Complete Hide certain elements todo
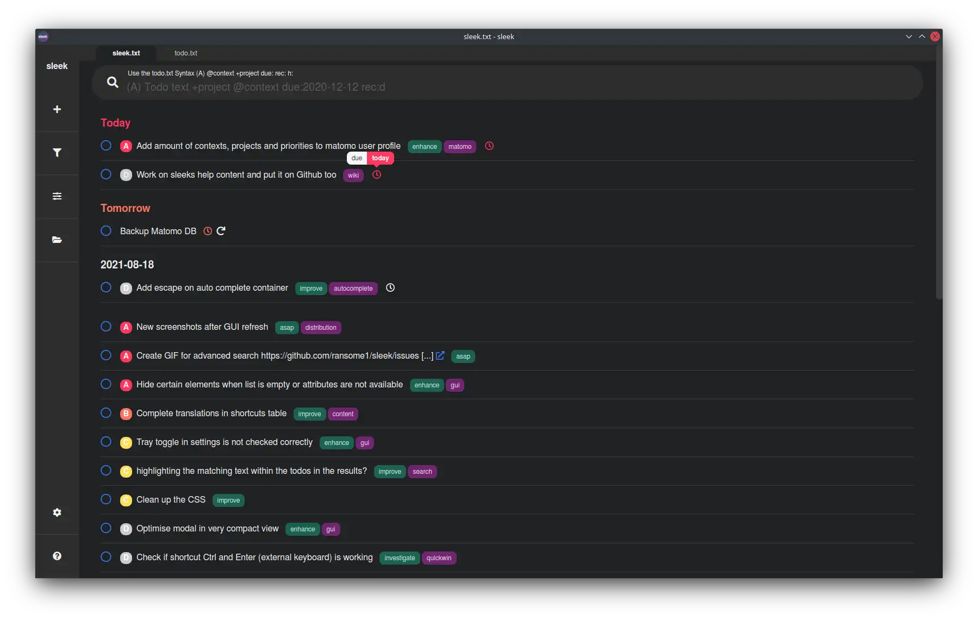The image size is (978, 620). click(x=106, y=384)
